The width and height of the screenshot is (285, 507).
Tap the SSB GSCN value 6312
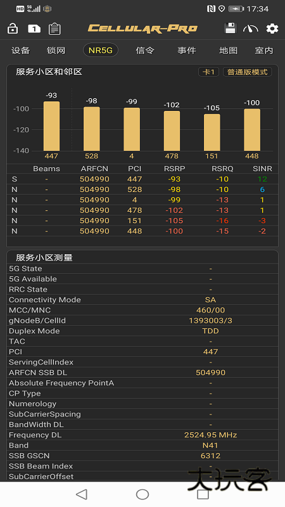click(x=210, y=456)
